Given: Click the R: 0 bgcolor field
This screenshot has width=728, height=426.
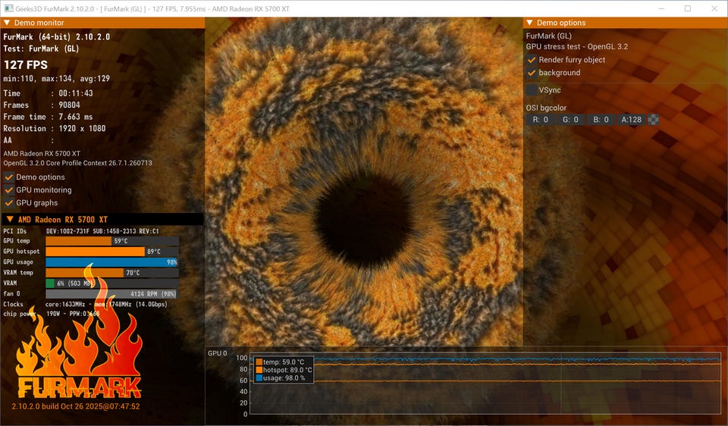Looking at the screenshot, I should pyautogui.click(x=541, y=120).
